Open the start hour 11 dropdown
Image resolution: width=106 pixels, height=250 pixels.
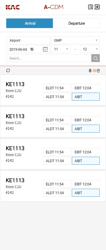click(60, 49)
